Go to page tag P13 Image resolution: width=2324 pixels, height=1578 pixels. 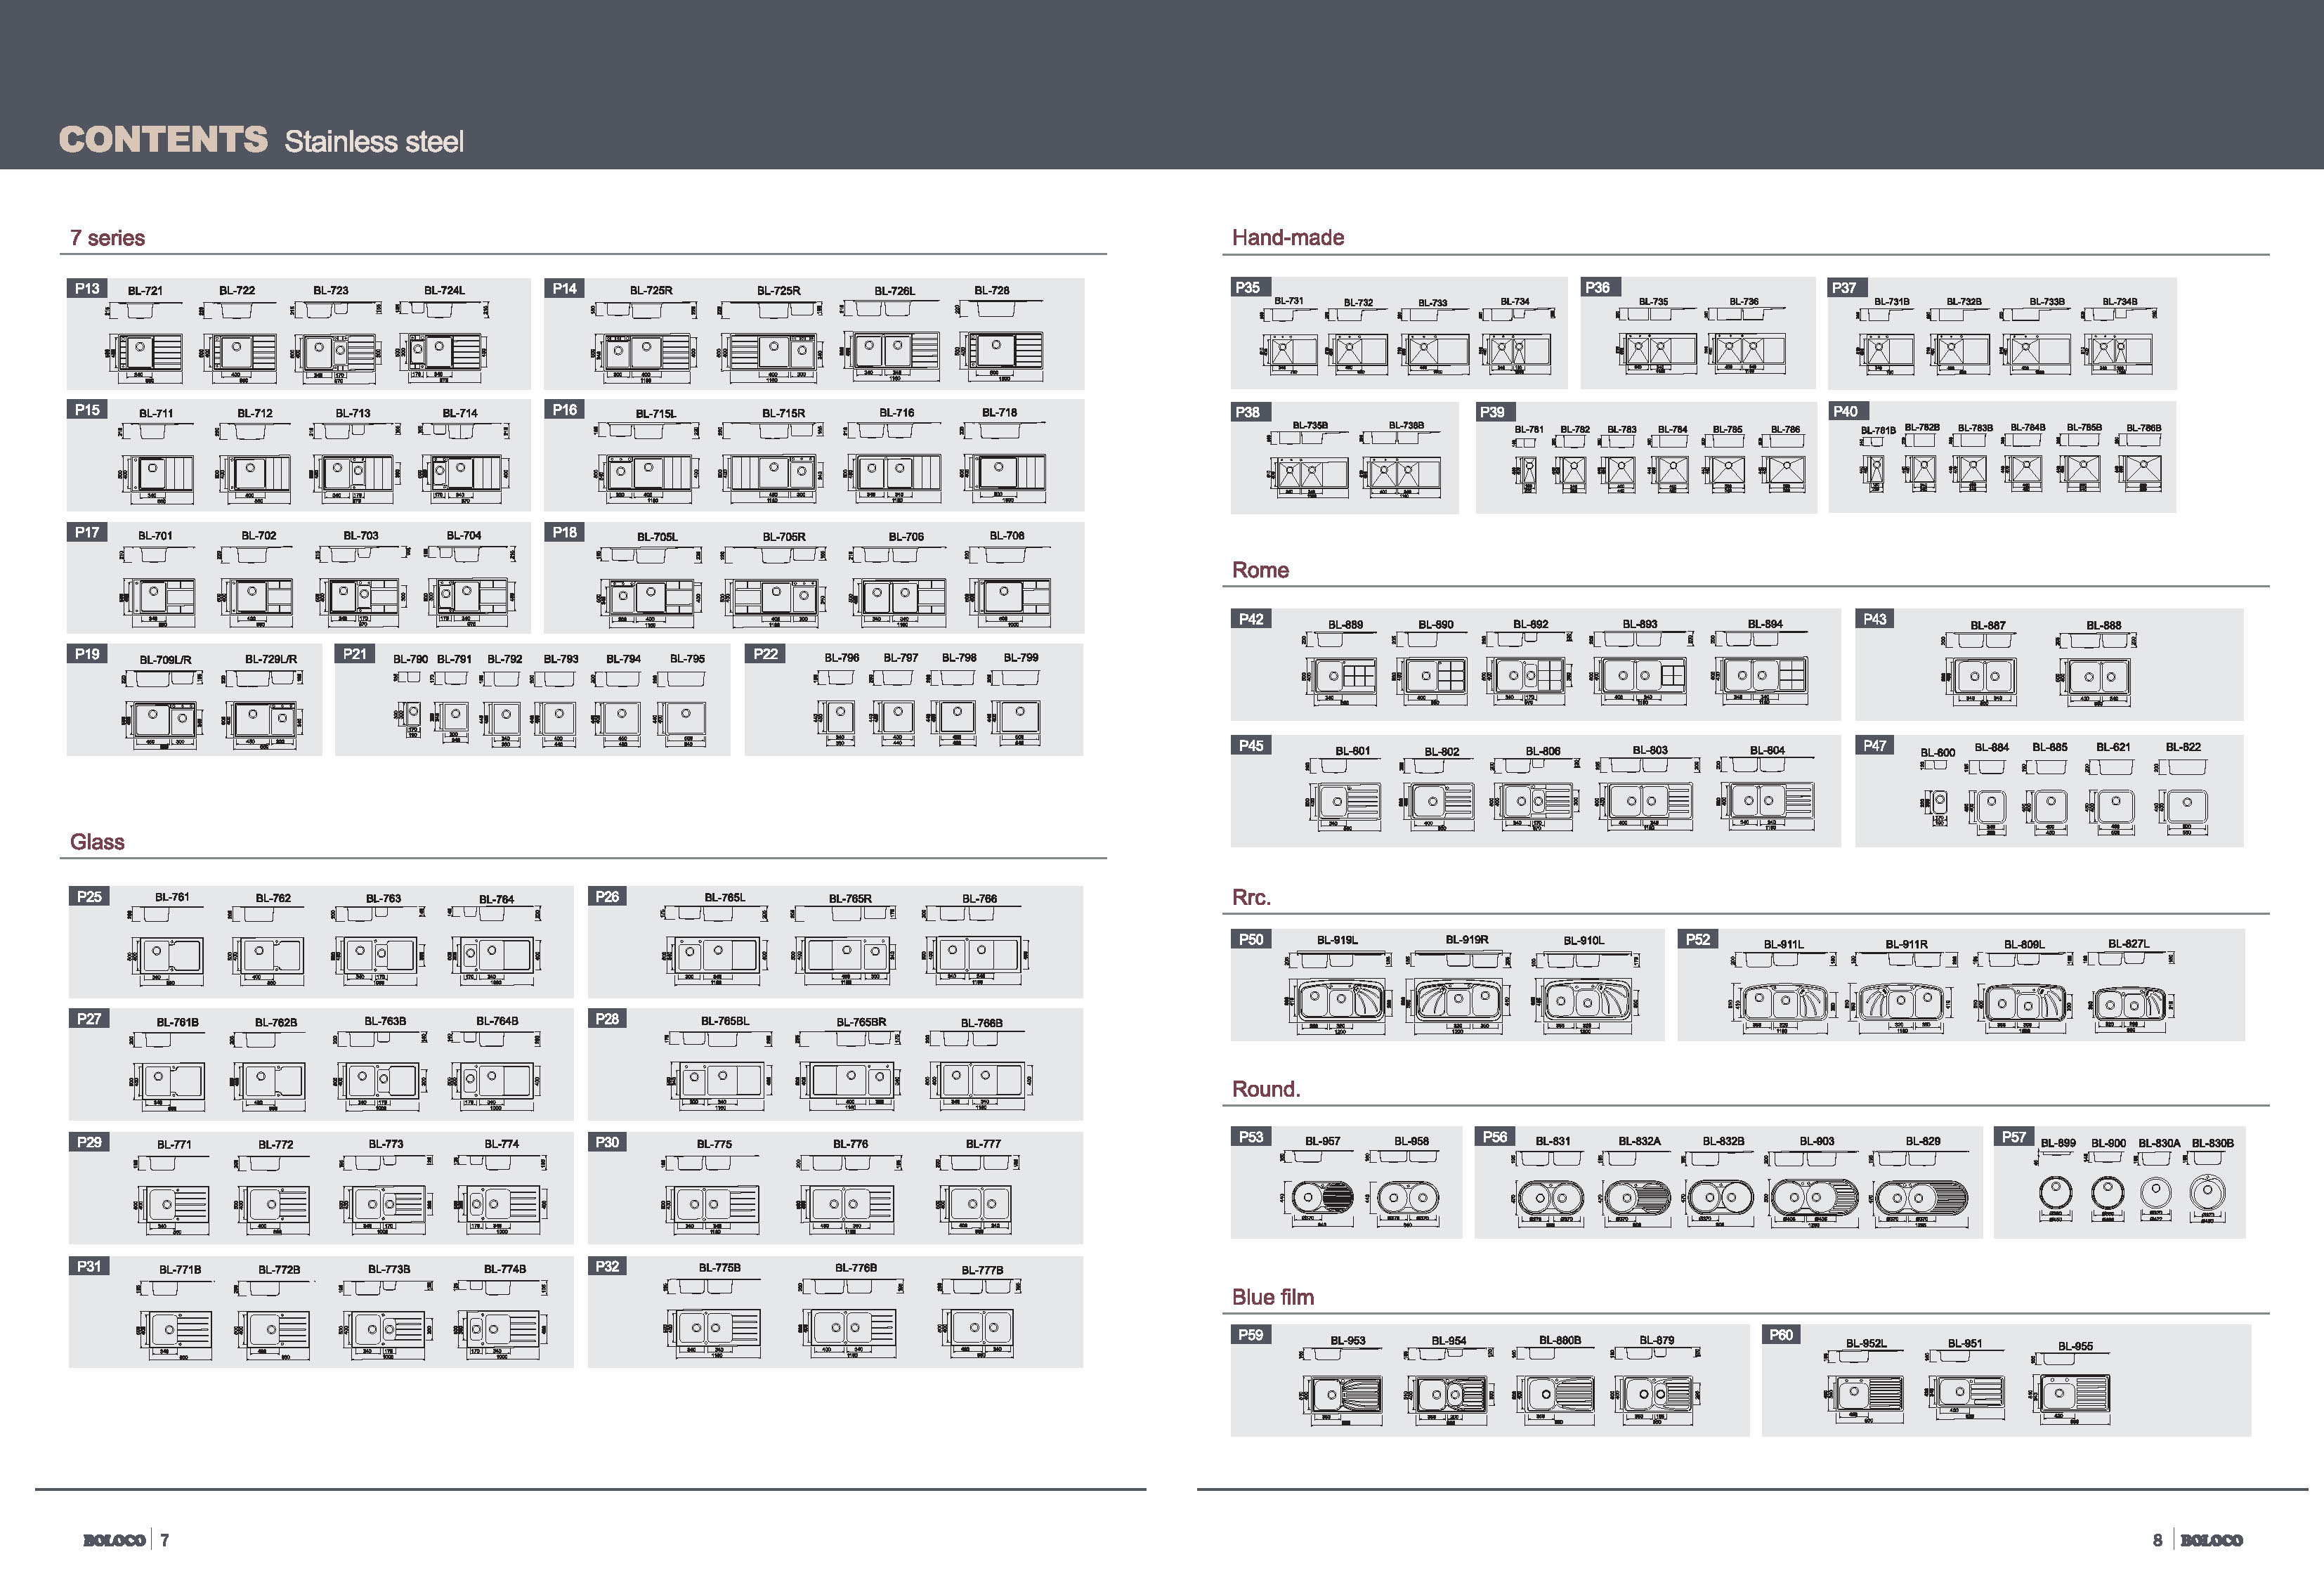[87, 288]
